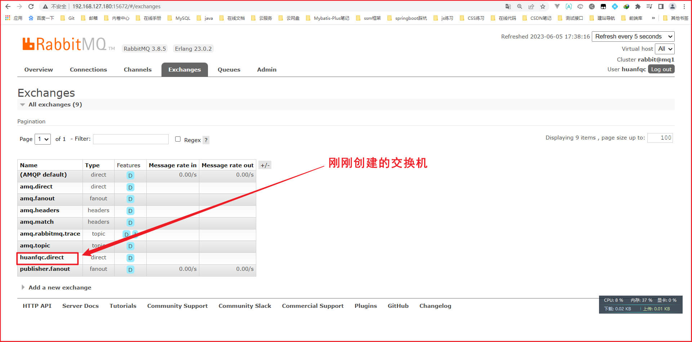
Task: Open the Plugins footer link
Action: pyautogui.click(x=365, y=306)
